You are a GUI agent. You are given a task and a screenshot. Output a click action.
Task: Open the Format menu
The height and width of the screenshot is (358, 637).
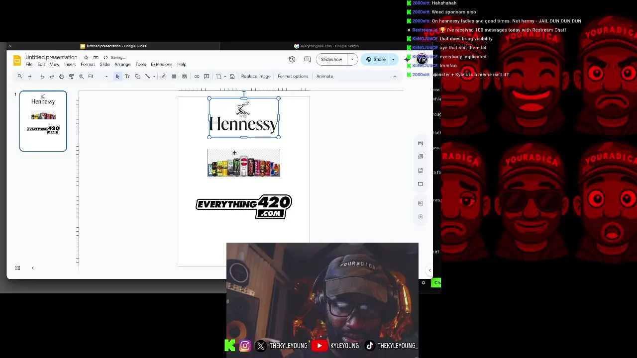[88, 64]
